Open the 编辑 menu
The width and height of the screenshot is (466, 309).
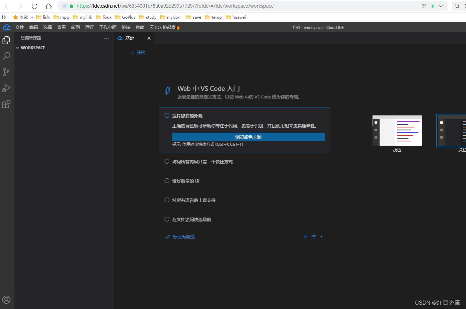(x=34, y=27)
